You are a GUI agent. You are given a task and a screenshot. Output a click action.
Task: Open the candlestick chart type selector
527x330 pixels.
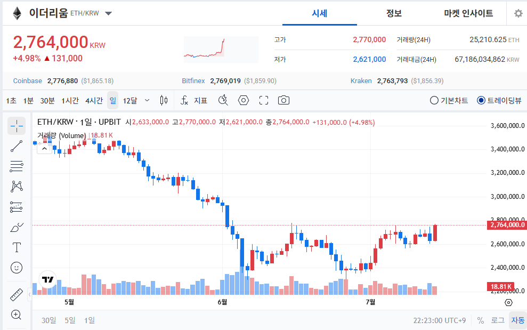(x=164, y=100)
